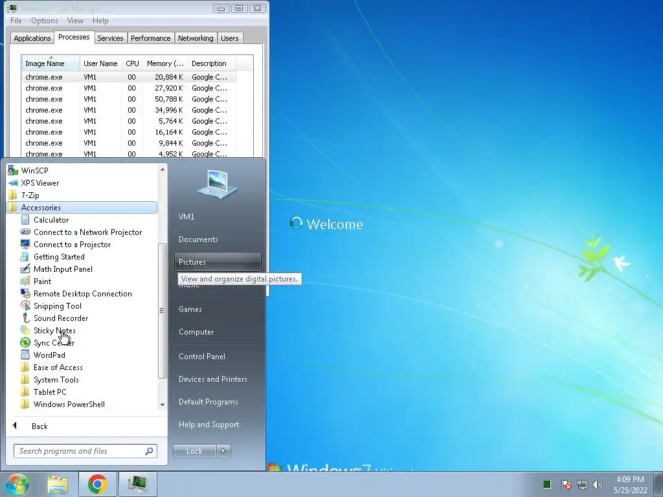
Task: Click Back to leave All Programs
Action: [x=39, y=426]
